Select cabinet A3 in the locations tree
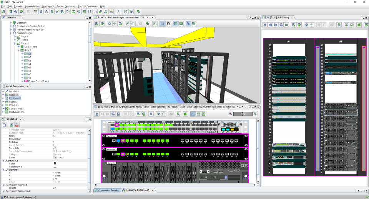The height and width of the screenshot is (199, 369). pos(29,60)
